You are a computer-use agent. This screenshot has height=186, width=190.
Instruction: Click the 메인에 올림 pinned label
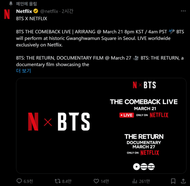[x=26, y=4]
